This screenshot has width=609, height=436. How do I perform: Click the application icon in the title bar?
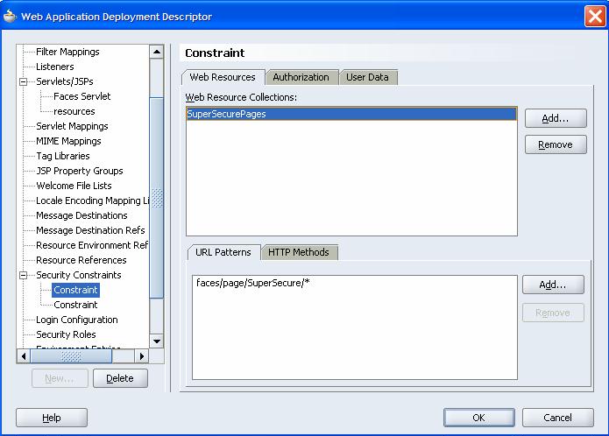coord(10,16)
